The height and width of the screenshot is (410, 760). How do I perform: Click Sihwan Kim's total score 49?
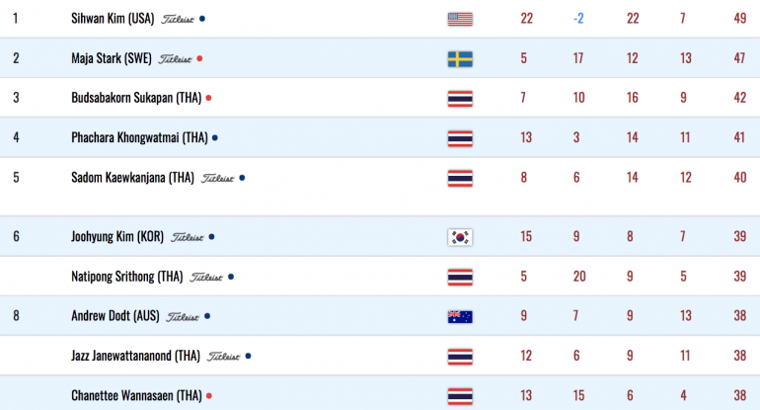tap(739, 19)
